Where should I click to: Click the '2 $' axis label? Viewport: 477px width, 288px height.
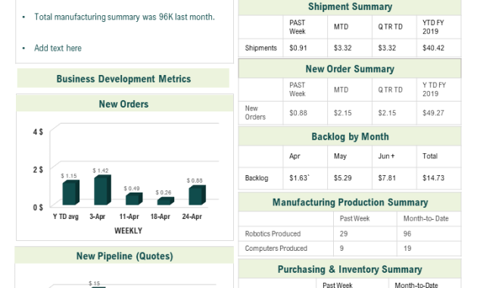(x=38, y=170)
